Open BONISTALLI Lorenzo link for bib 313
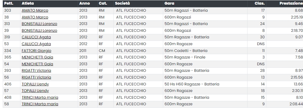The width and height of the screenshot is (303, 108). [39, 24]
